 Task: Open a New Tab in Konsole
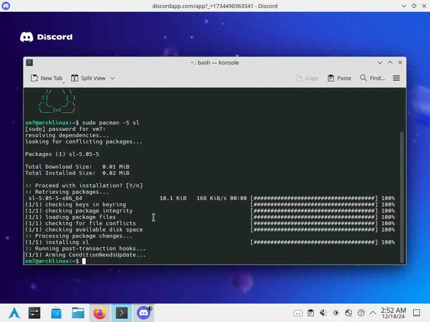point(46,78)
